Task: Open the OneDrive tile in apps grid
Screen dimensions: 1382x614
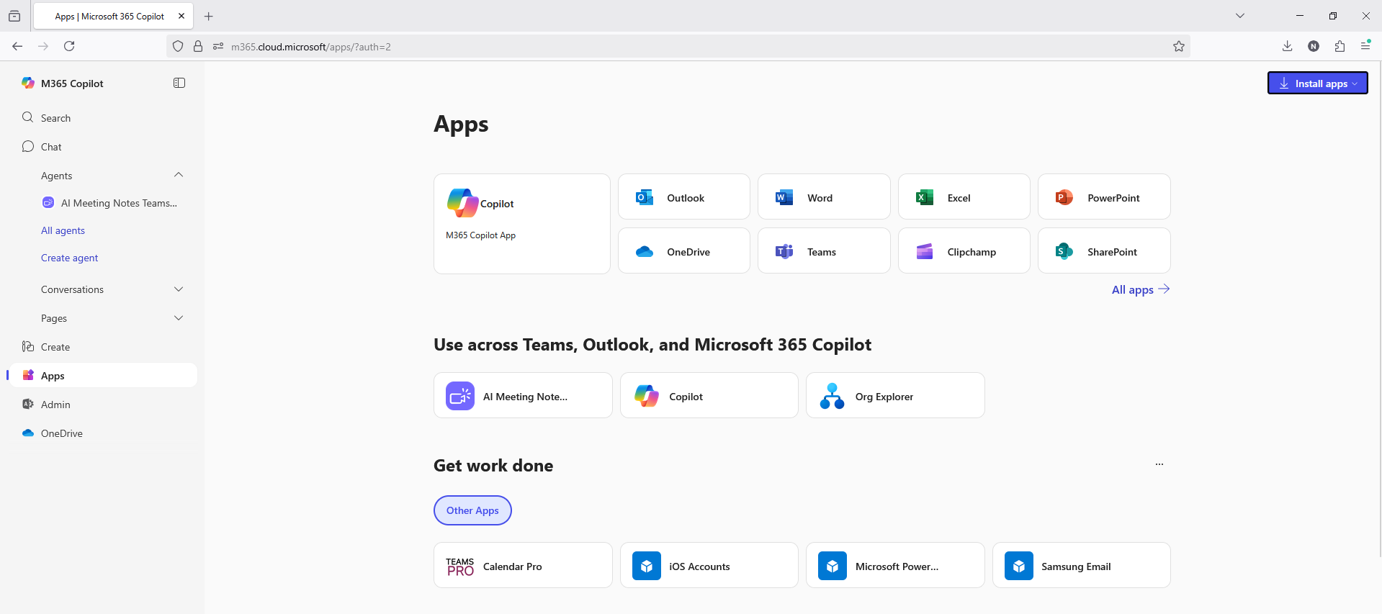Action: [x=683, y=251]
